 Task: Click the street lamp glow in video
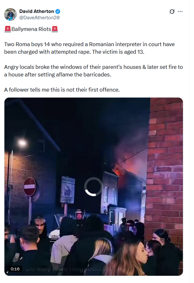point(22,142)
